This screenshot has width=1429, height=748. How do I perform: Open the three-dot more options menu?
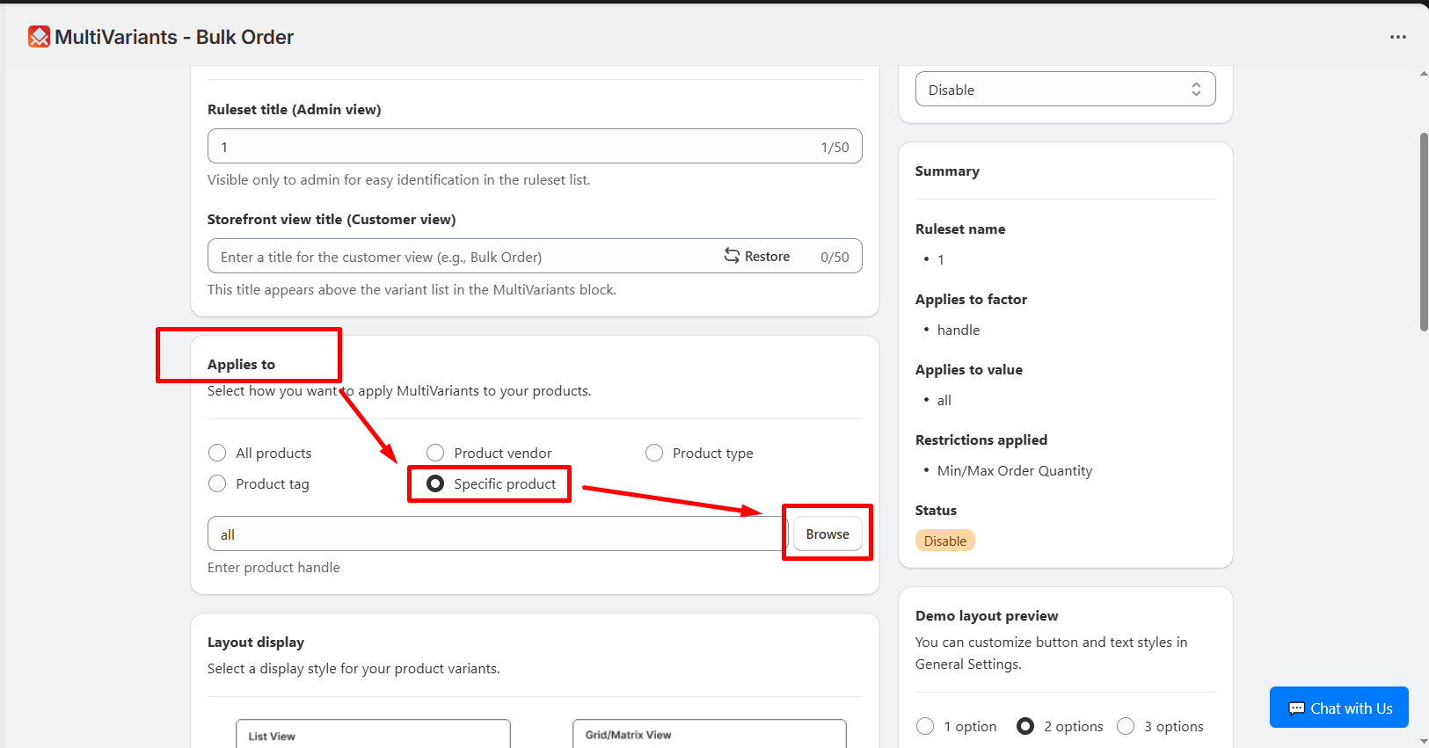coord(1398,37)
